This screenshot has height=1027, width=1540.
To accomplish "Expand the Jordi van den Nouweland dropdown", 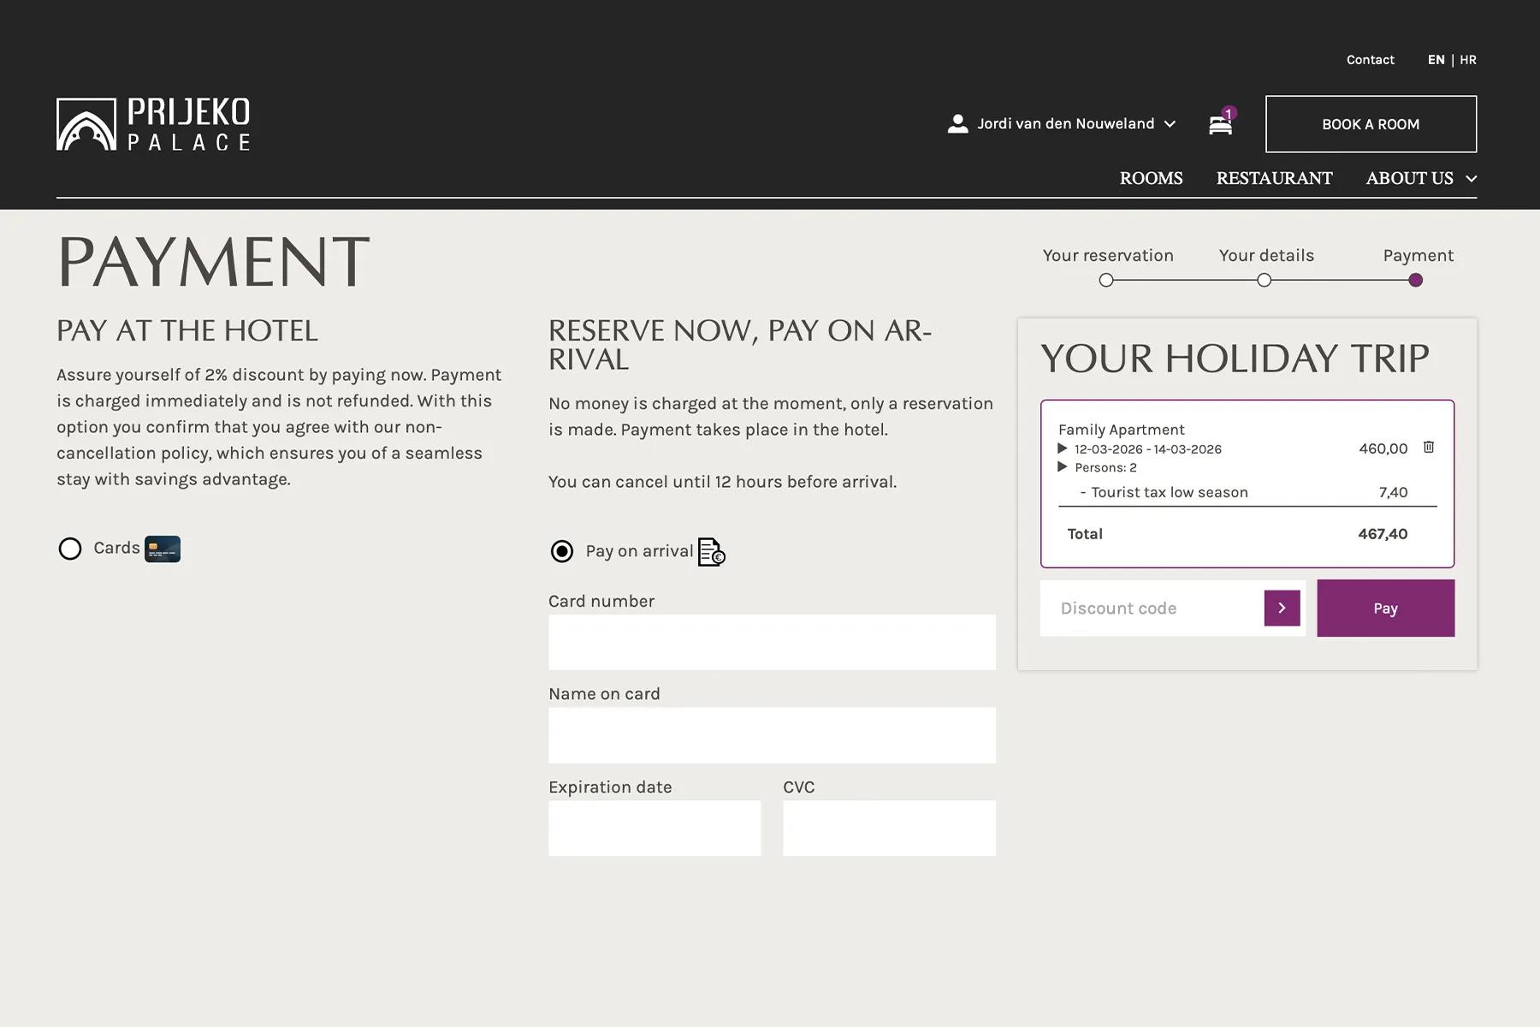I will click(1170, 124).
